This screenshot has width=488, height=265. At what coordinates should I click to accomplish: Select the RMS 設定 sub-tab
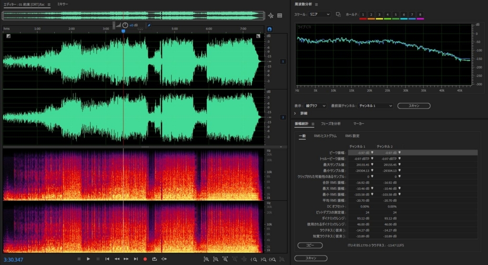[352, 136]
